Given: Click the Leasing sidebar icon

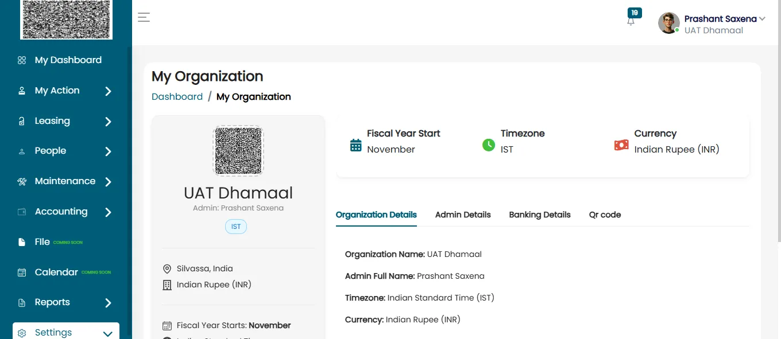Looking at the screenshot, I should click(x=22, y=121).
